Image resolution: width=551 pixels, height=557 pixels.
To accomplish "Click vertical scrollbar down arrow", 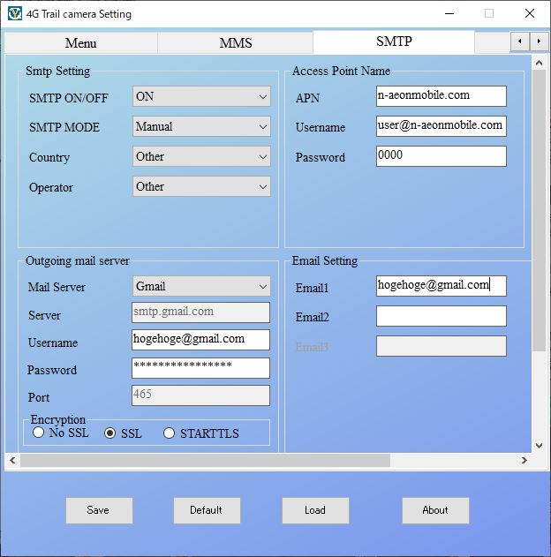I will (x=539, y=446).
